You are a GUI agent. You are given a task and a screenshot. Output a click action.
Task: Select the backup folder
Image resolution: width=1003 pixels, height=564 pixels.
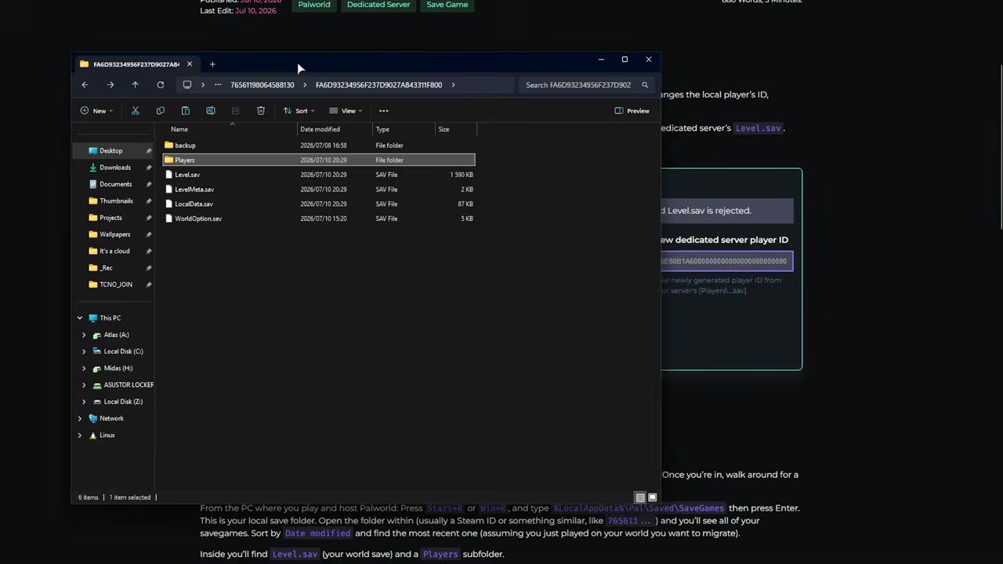318,146
